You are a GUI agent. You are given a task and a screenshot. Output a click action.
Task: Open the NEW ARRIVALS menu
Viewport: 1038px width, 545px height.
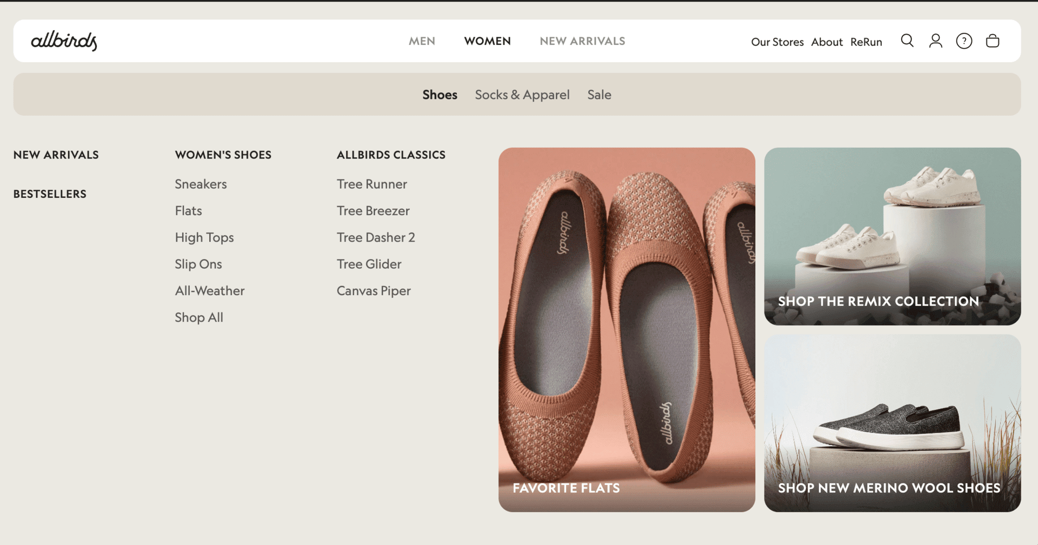(582, 41)
